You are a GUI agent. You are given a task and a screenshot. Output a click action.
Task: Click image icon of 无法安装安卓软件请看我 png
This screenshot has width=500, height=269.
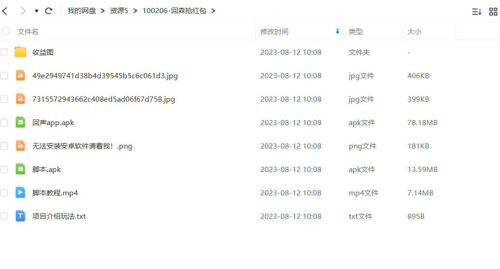(20, 146)
